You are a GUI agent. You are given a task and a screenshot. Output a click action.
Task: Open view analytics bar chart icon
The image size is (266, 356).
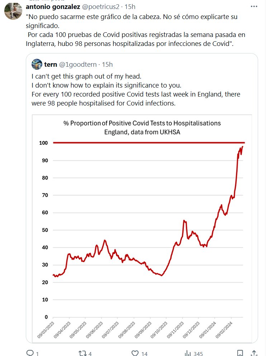point(187,353)
